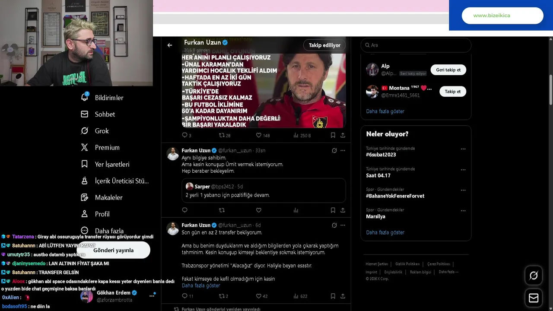Open account menu dots next to Gökhan Erdem
This screenshot has height=311, width=553.
point(152,296)
